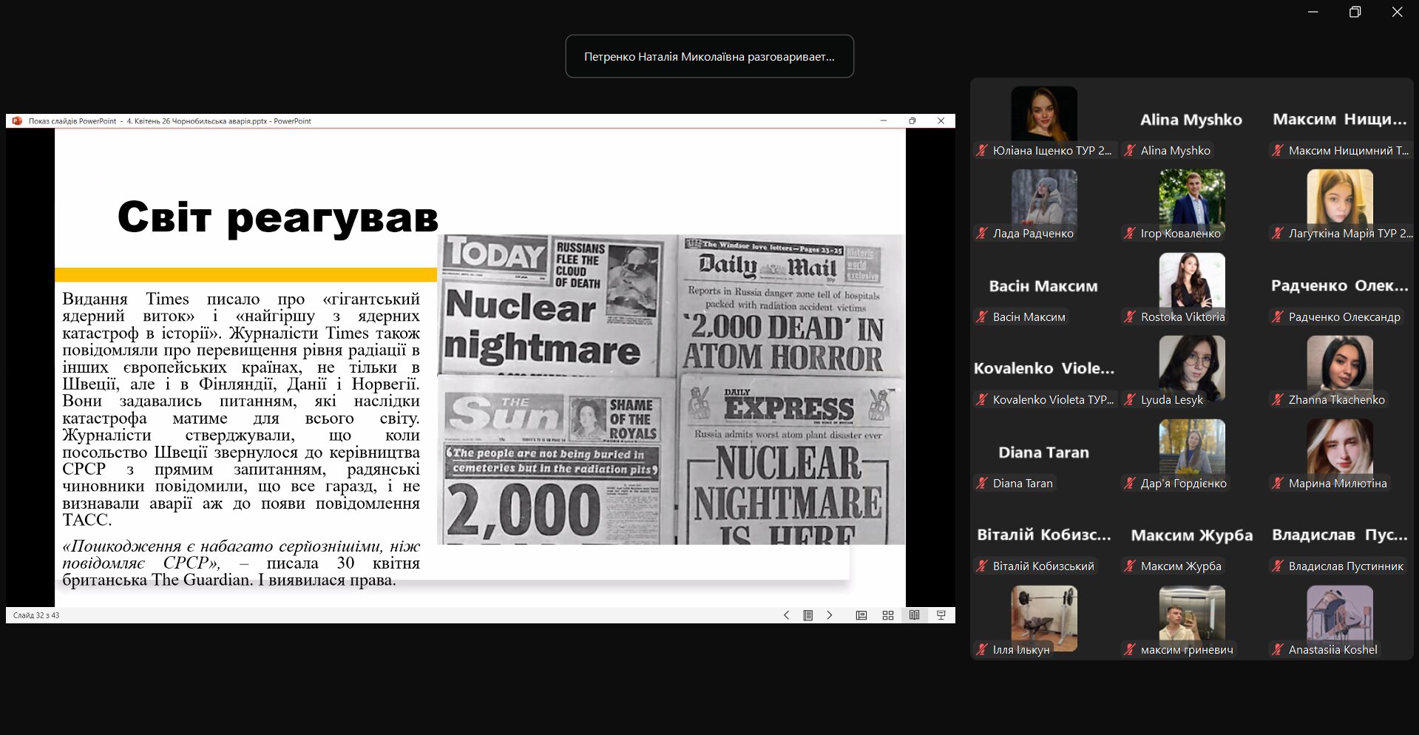The image size is (1419, 735).
Task: Click muted mic icon for Лада Радченко
Action: click(x=982, y=233)
